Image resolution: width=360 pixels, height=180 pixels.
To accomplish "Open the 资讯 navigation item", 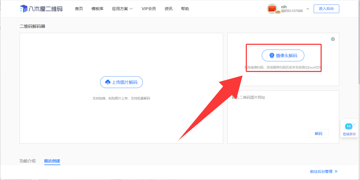I will [x=168, y=9].
